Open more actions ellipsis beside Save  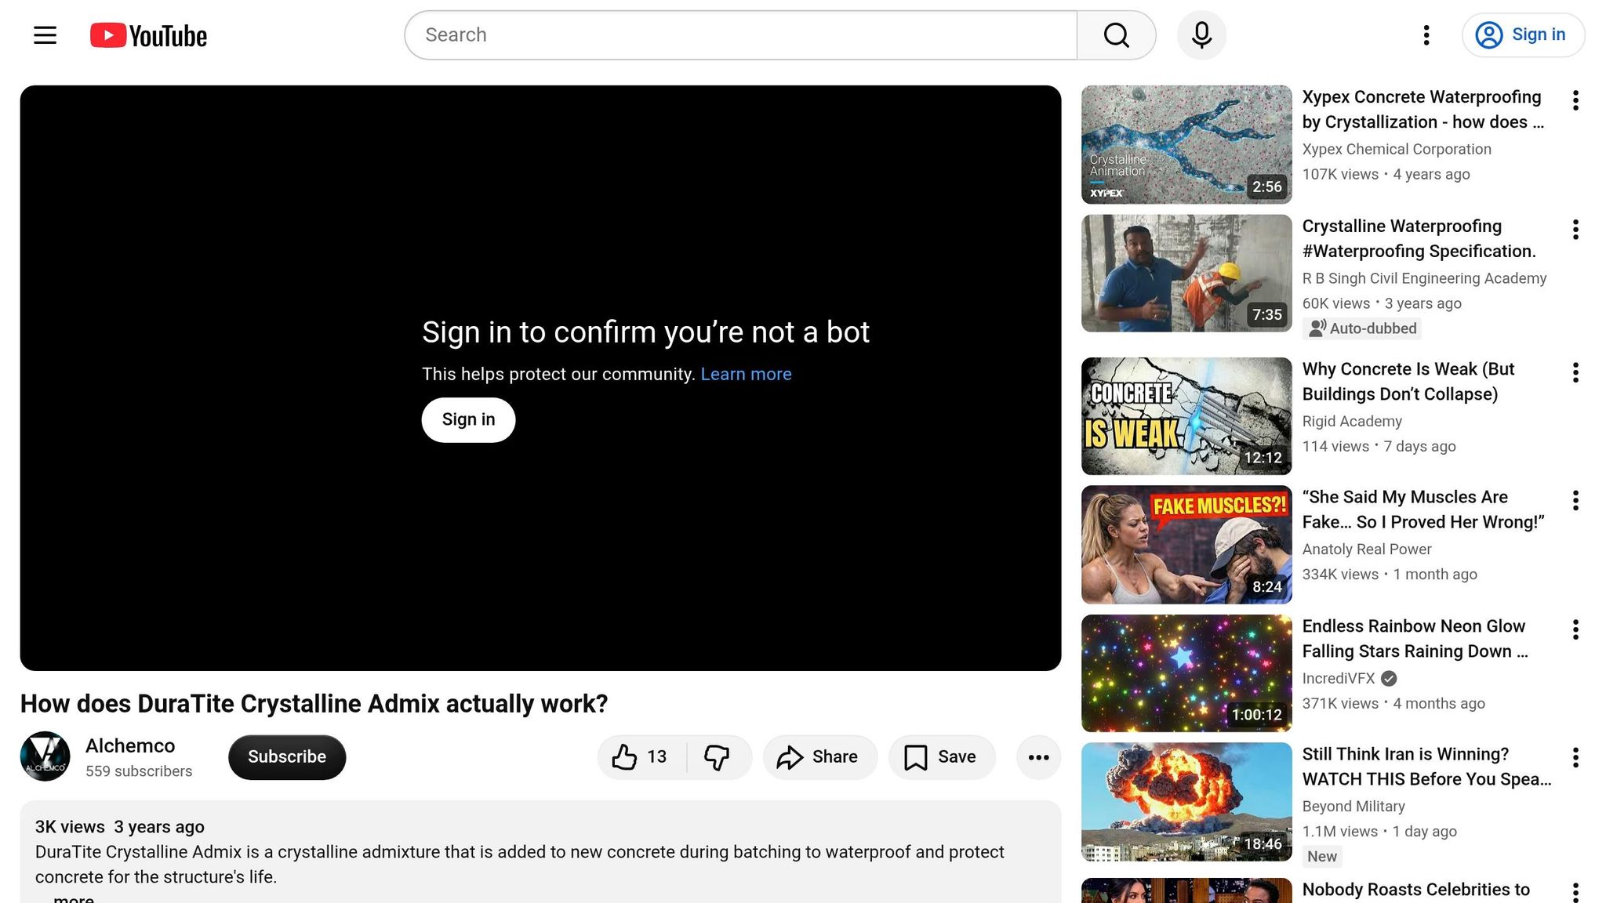pos(1038,757)
